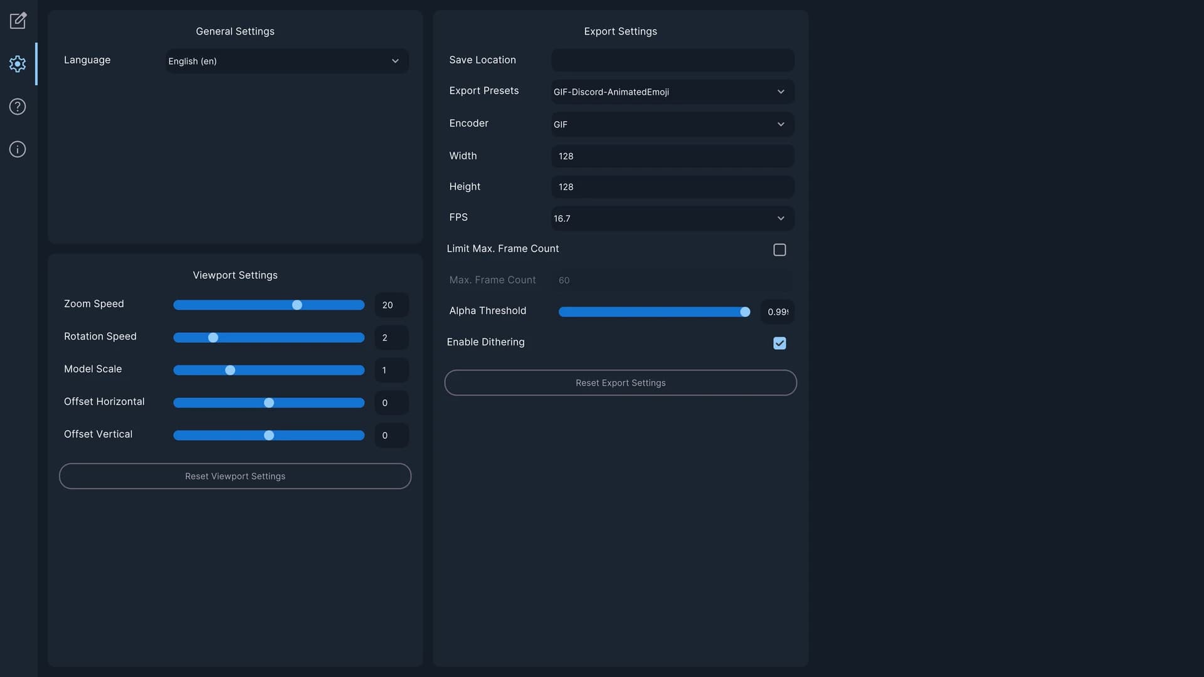Open the Encoder dropdown
1204x677 pixels.
click(x=672, y=124)
